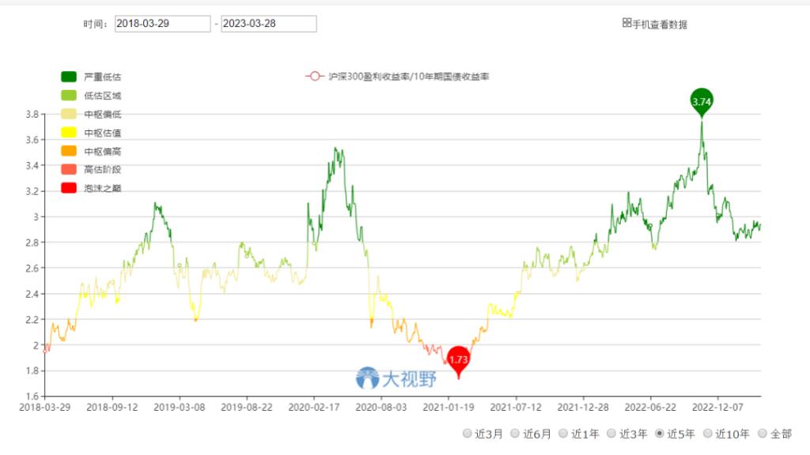Image resolution: width=810 pixels, height=455 pixels.
Task: Click the orange 中枢偏高 legend swatch
Action: (69, 151)
